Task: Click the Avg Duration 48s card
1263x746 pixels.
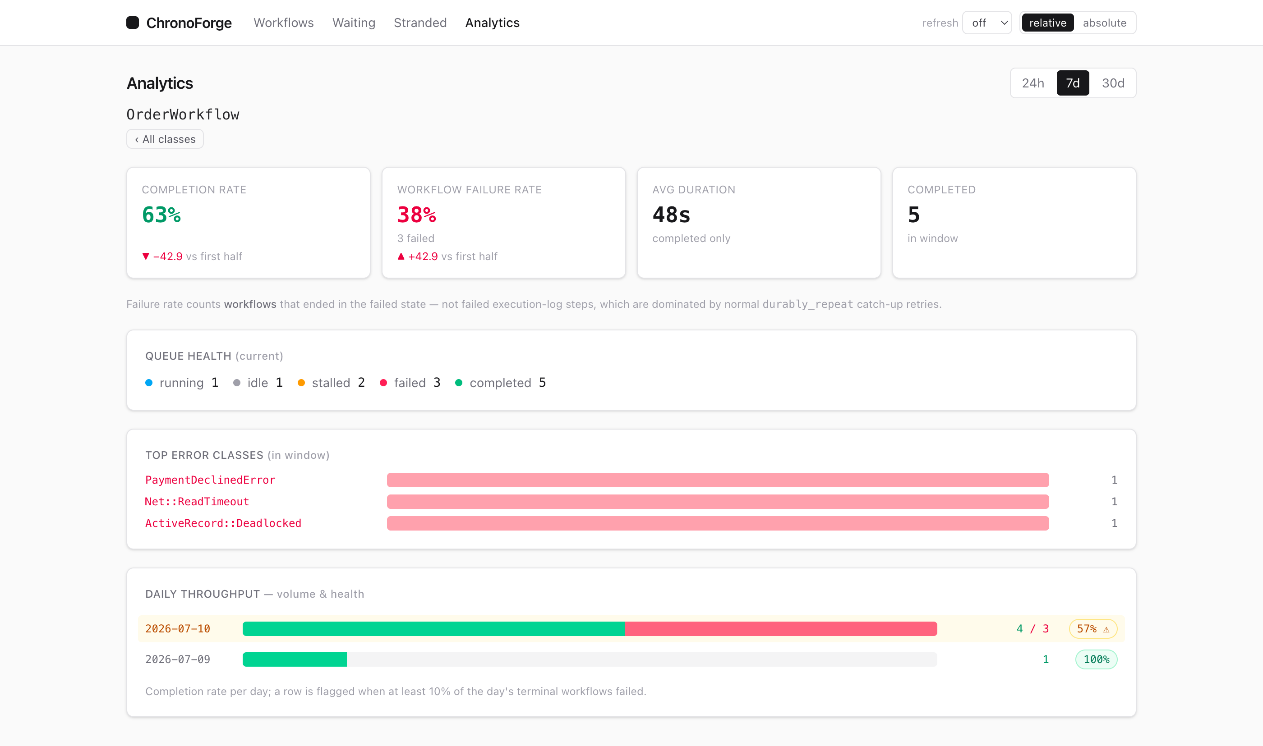Action: pos(759,223)
